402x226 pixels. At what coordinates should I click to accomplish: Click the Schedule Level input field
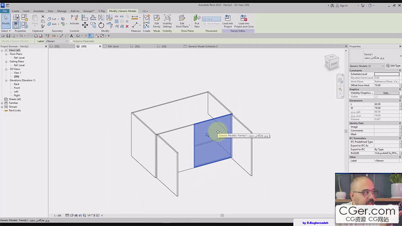[x=386, y=74]
